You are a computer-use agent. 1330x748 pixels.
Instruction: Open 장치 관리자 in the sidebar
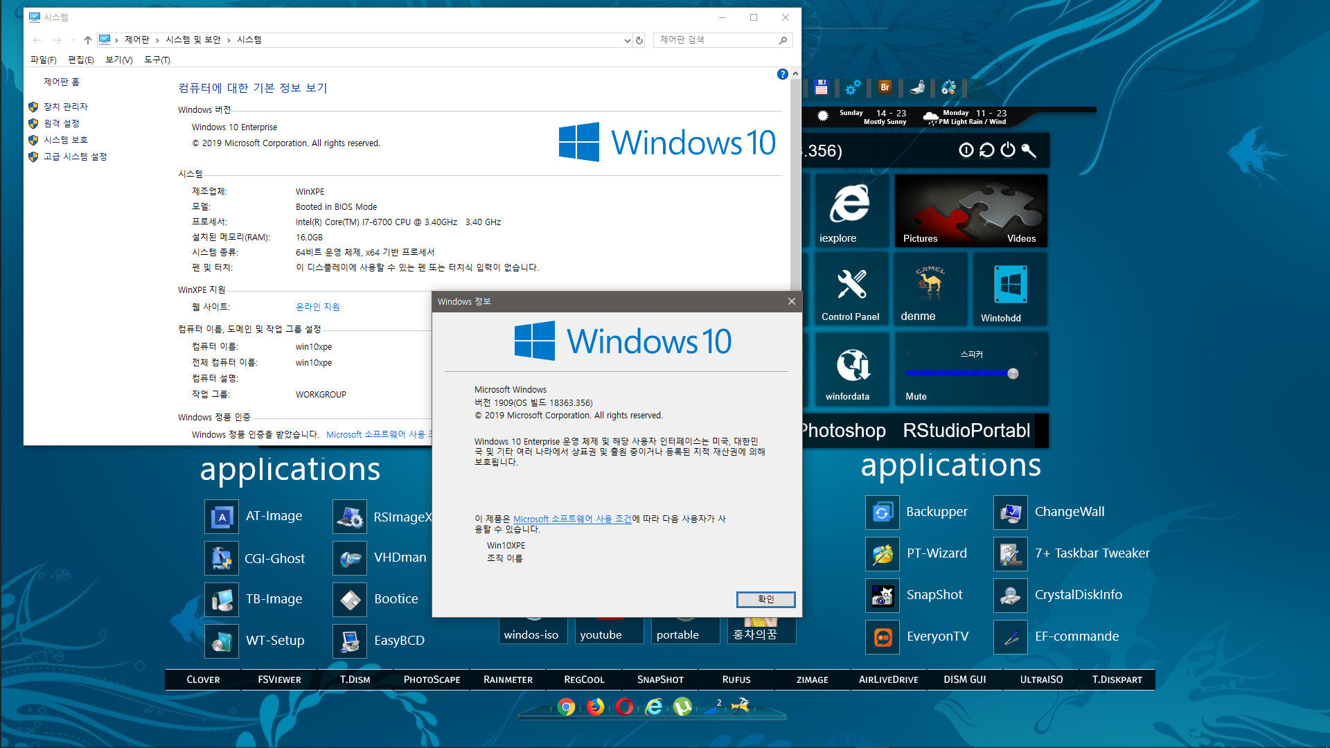point(66,107)
